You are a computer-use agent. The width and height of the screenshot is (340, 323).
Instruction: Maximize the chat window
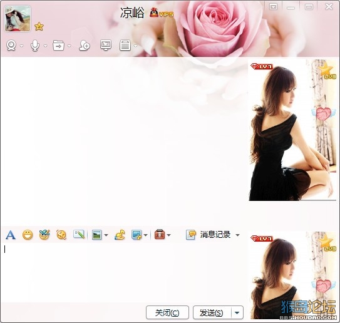309,7
